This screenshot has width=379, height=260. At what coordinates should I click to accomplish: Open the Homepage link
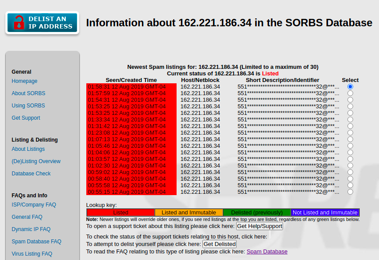coord(25,81)
